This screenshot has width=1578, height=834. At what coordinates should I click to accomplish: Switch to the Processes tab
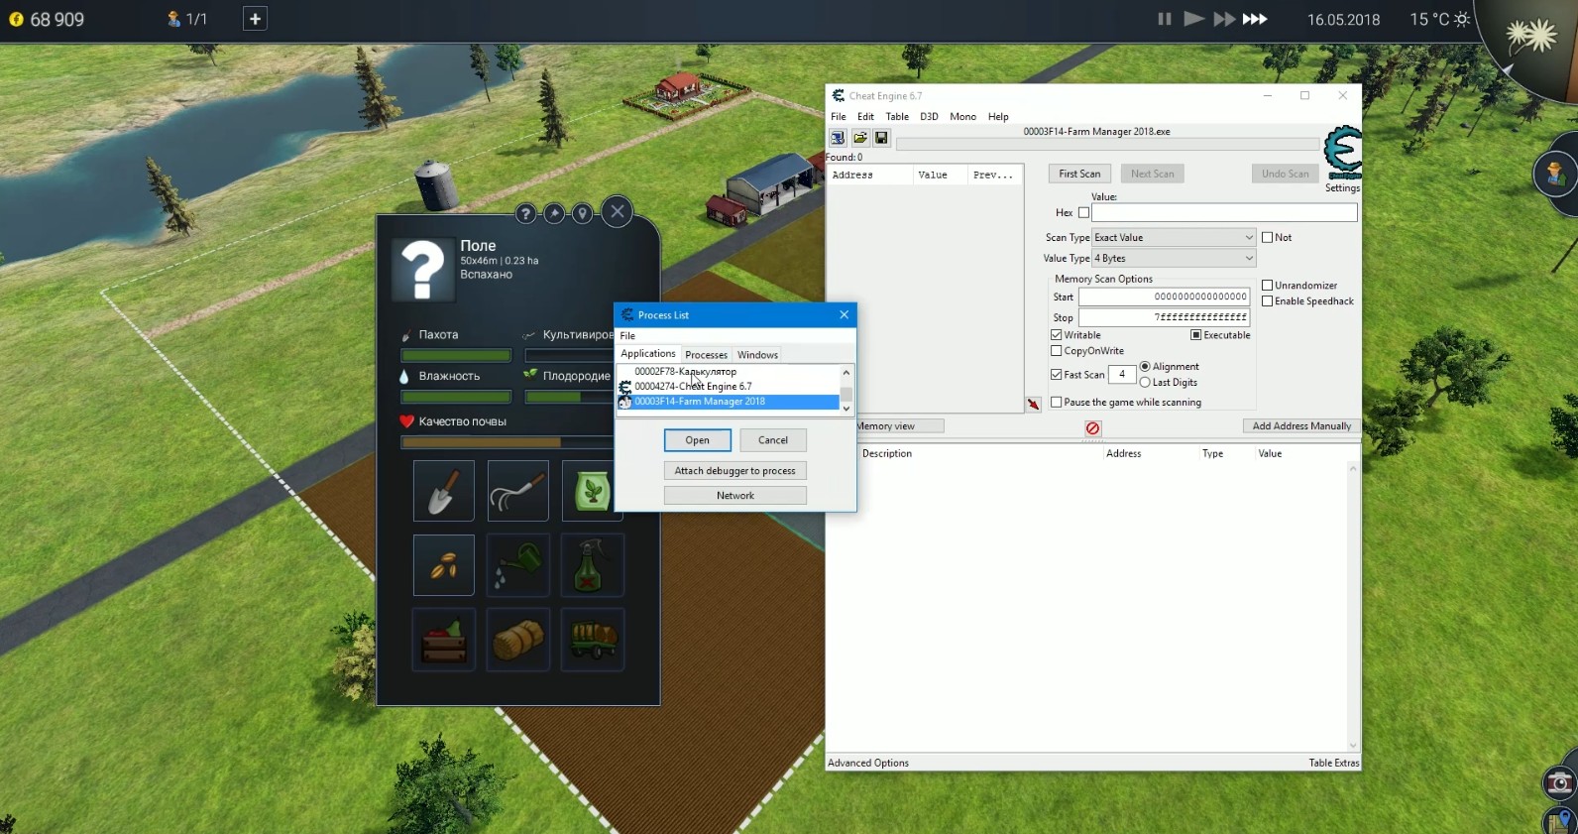pos(706,355)
